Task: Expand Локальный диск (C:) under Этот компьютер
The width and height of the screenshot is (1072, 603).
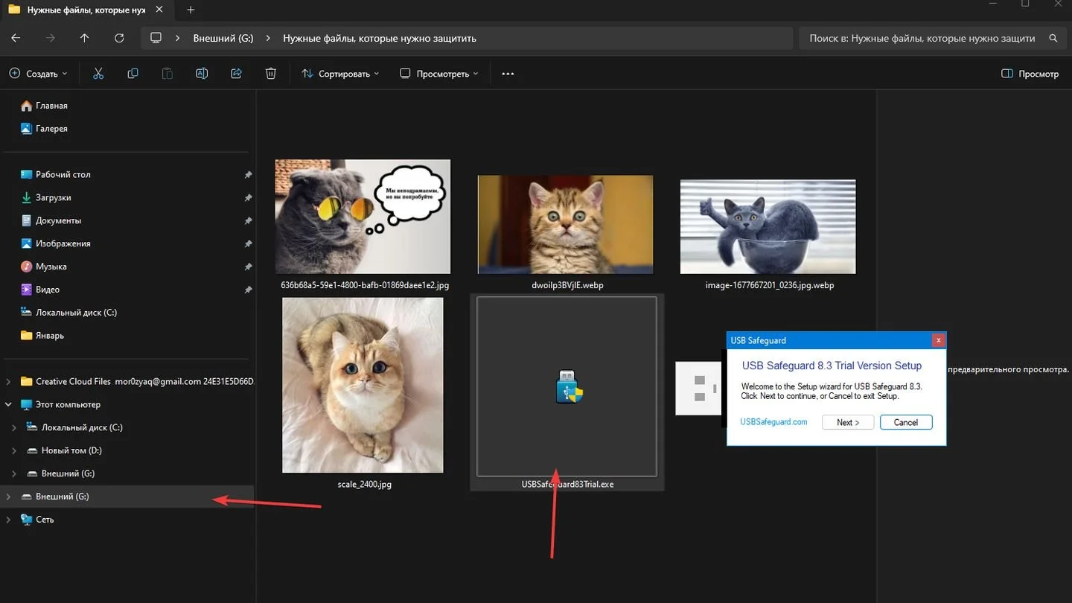Action: pos(14,427)
